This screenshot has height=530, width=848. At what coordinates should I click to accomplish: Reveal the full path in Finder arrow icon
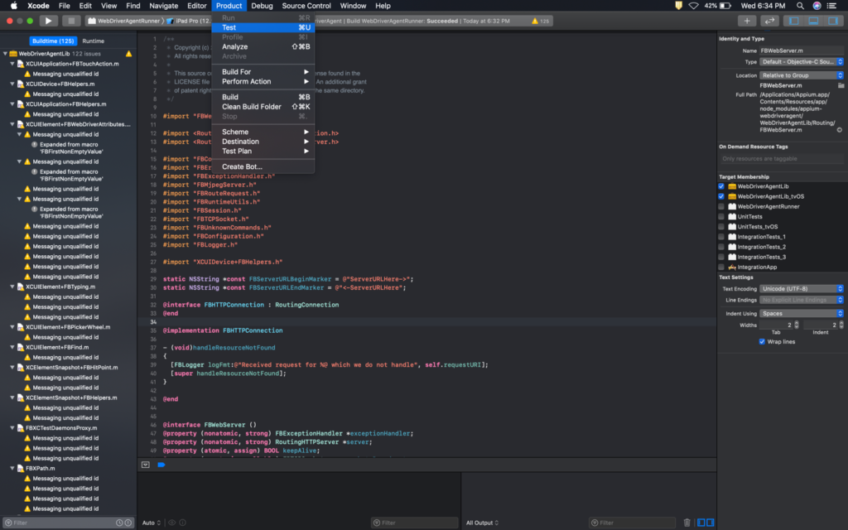[840, 130]
